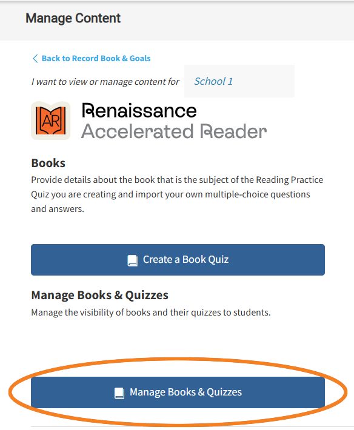Click the orange AR book logo

pyautogui.click(x=51, y=121)
